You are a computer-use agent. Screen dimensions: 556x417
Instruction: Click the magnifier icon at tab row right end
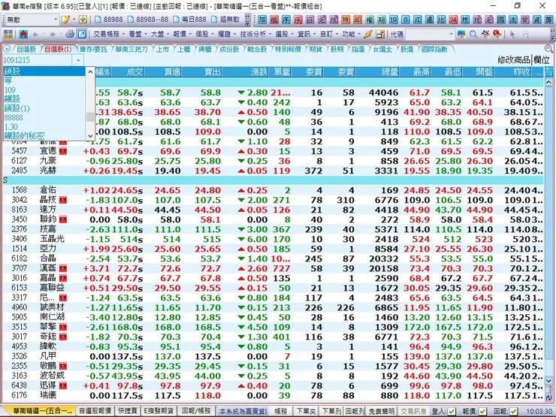coord(548,49)
